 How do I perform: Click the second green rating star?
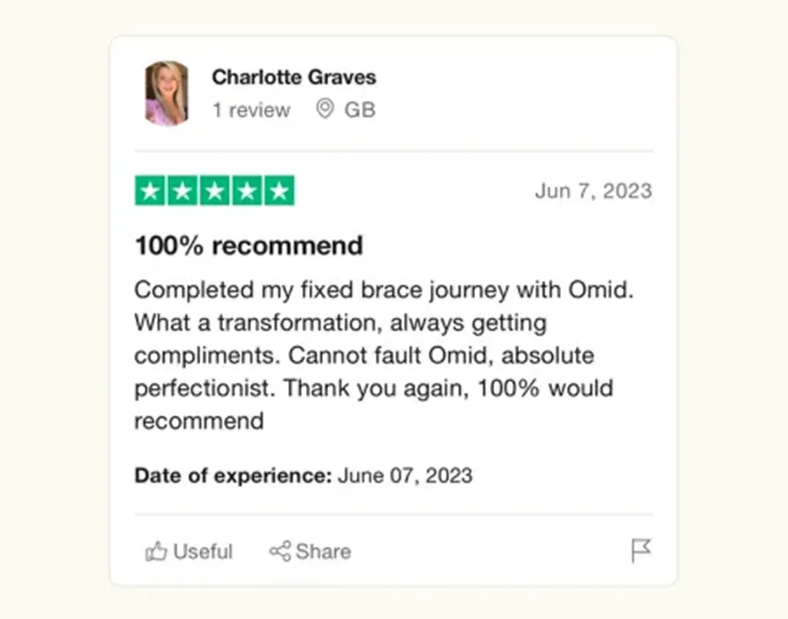tap(182, 191)
